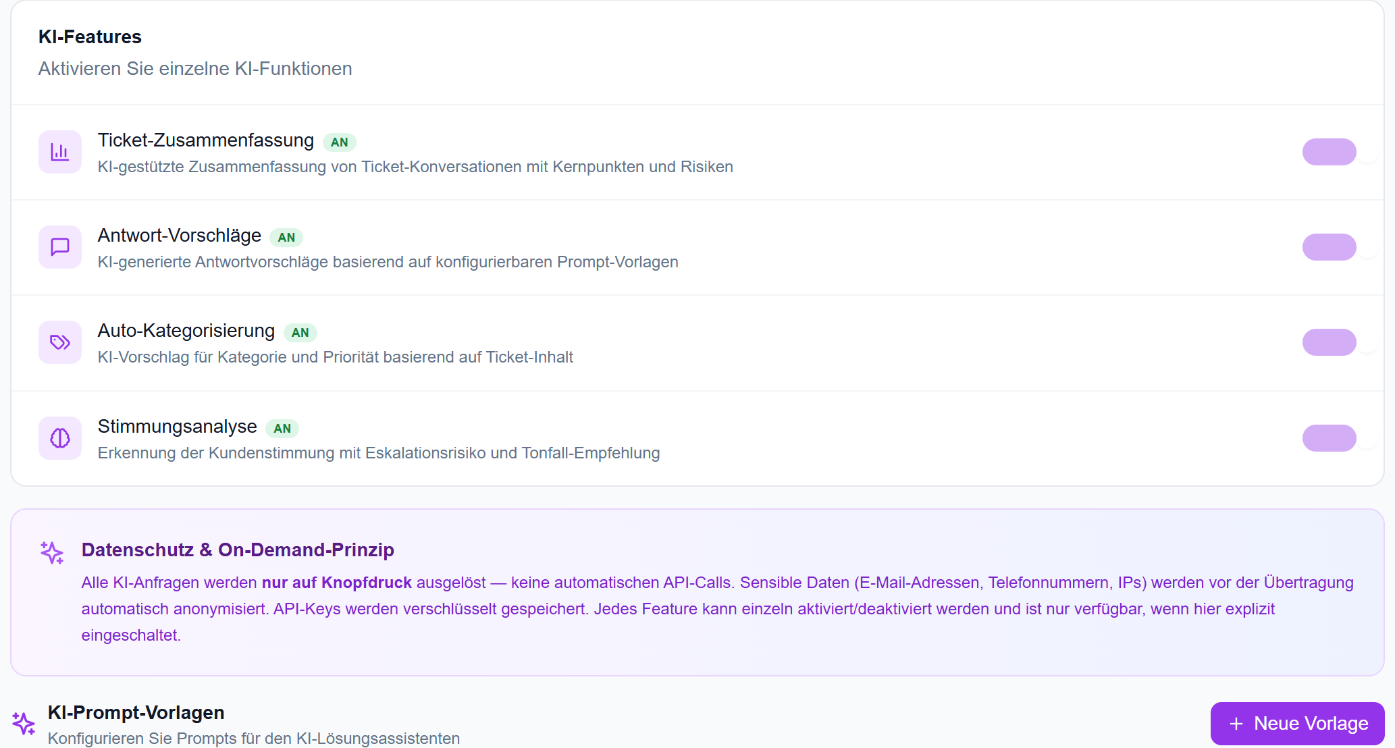This screenshot has width=1395, height=748.
Task: Click the sparkle icon beside KI-Prompt-Vorlagen
Action: (24, 724)
